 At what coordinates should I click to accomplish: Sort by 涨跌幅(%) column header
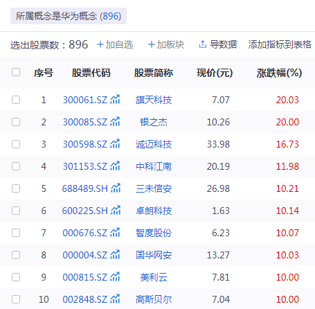pyautogui.click(x=279, y=73)
